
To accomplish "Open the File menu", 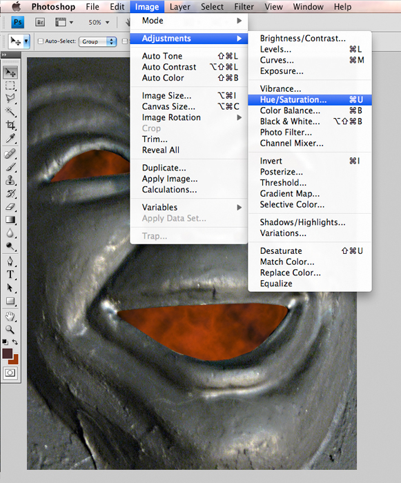I will [x=92, y=6].
